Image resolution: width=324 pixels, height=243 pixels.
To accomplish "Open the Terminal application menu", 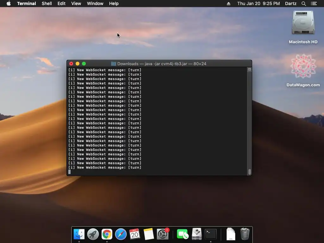I will click(x=27, y=3).
